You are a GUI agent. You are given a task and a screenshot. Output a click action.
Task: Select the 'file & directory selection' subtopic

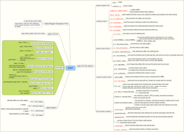(x=104, y=111)
